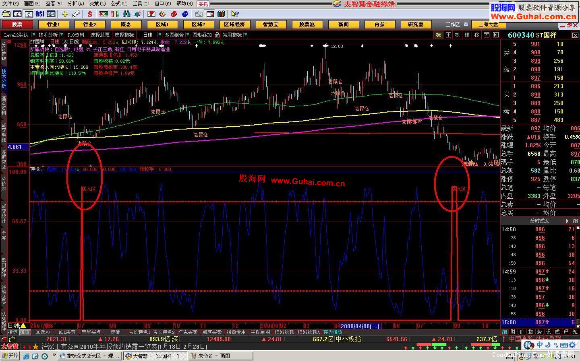This screenshot has width=580, height=362.
Task: Click the yellow star ticker icon
Action: [x=35, y=346]
